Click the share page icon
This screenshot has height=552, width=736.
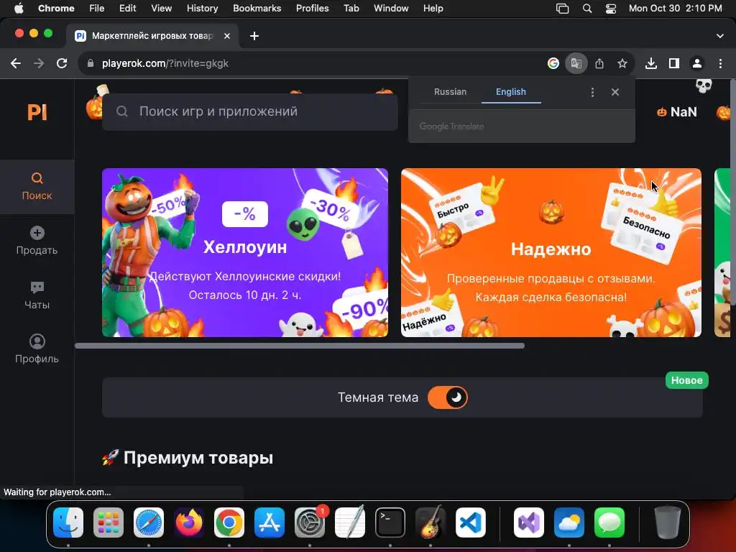pyautogui.click(x=599, y=63)
